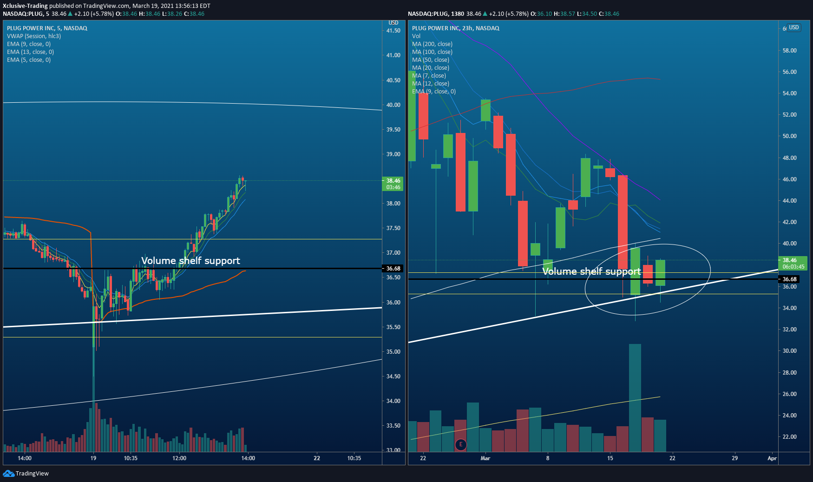Screen dimensions: 813x482
Task: Click the black 36.68 price label on 5-minute axis
Action: click(x=393, y=269)
